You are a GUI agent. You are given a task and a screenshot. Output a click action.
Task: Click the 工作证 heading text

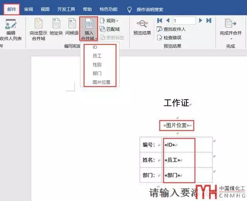tap(176, 103)
